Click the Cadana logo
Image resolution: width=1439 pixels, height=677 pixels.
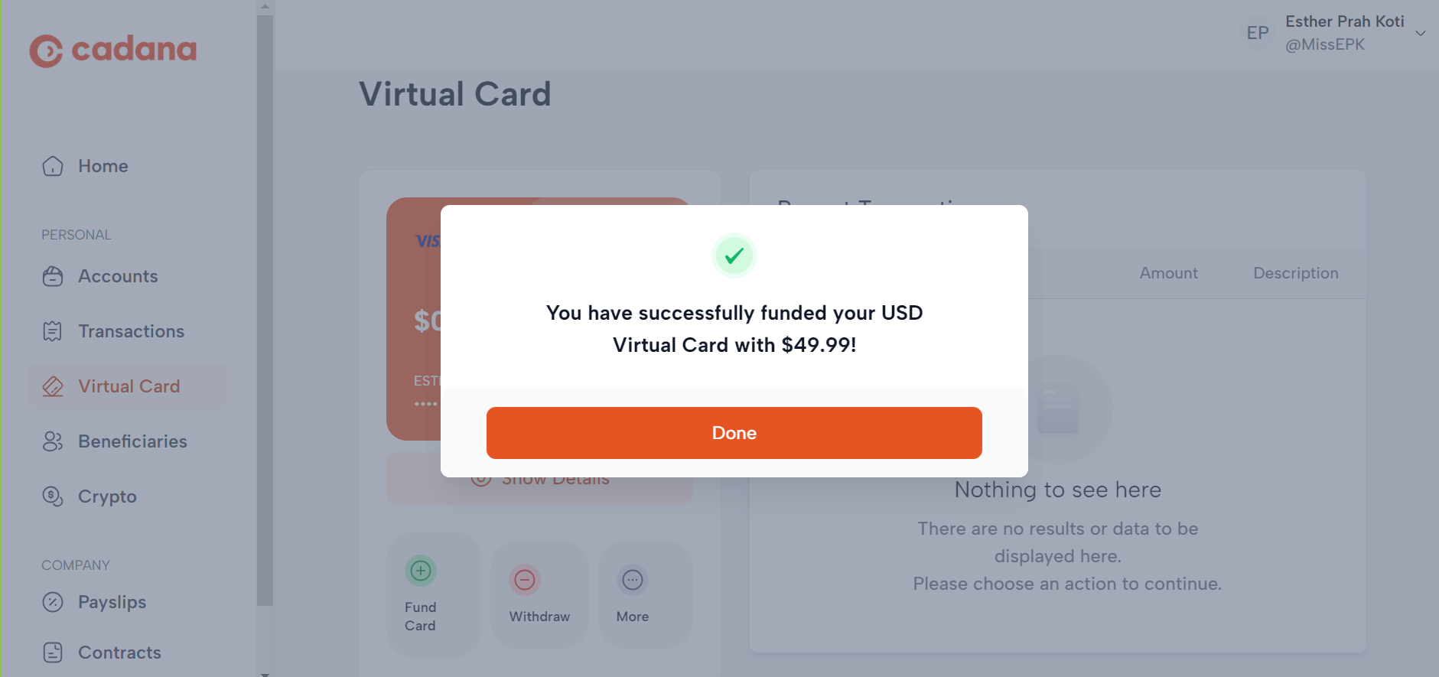pos(113,49)
